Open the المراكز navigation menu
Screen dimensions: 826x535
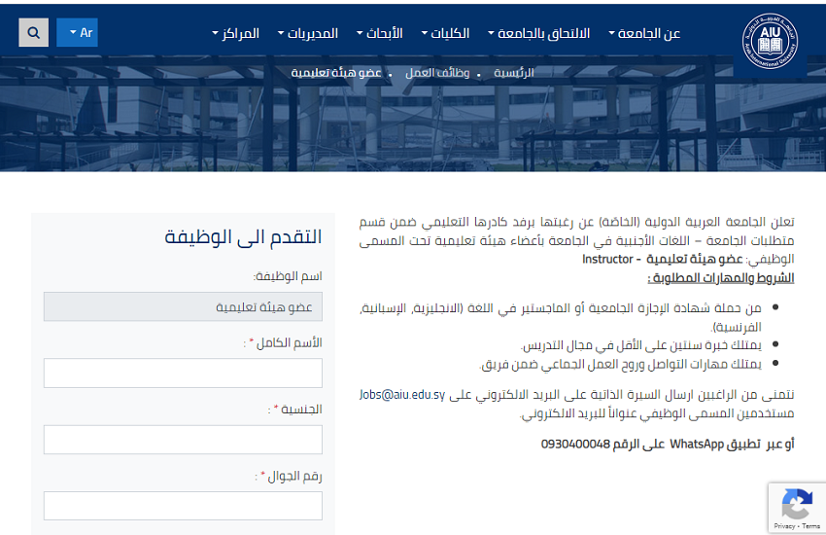tap(235, 33)
